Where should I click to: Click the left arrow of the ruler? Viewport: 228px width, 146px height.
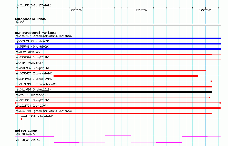(x=16, y=8)
